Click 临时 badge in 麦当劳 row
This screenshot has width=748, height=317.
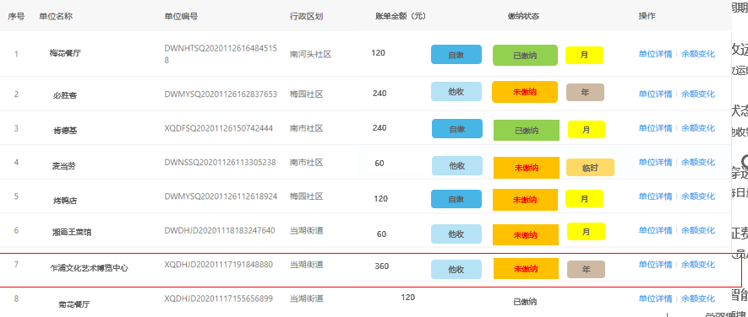(x=590, y=168)
